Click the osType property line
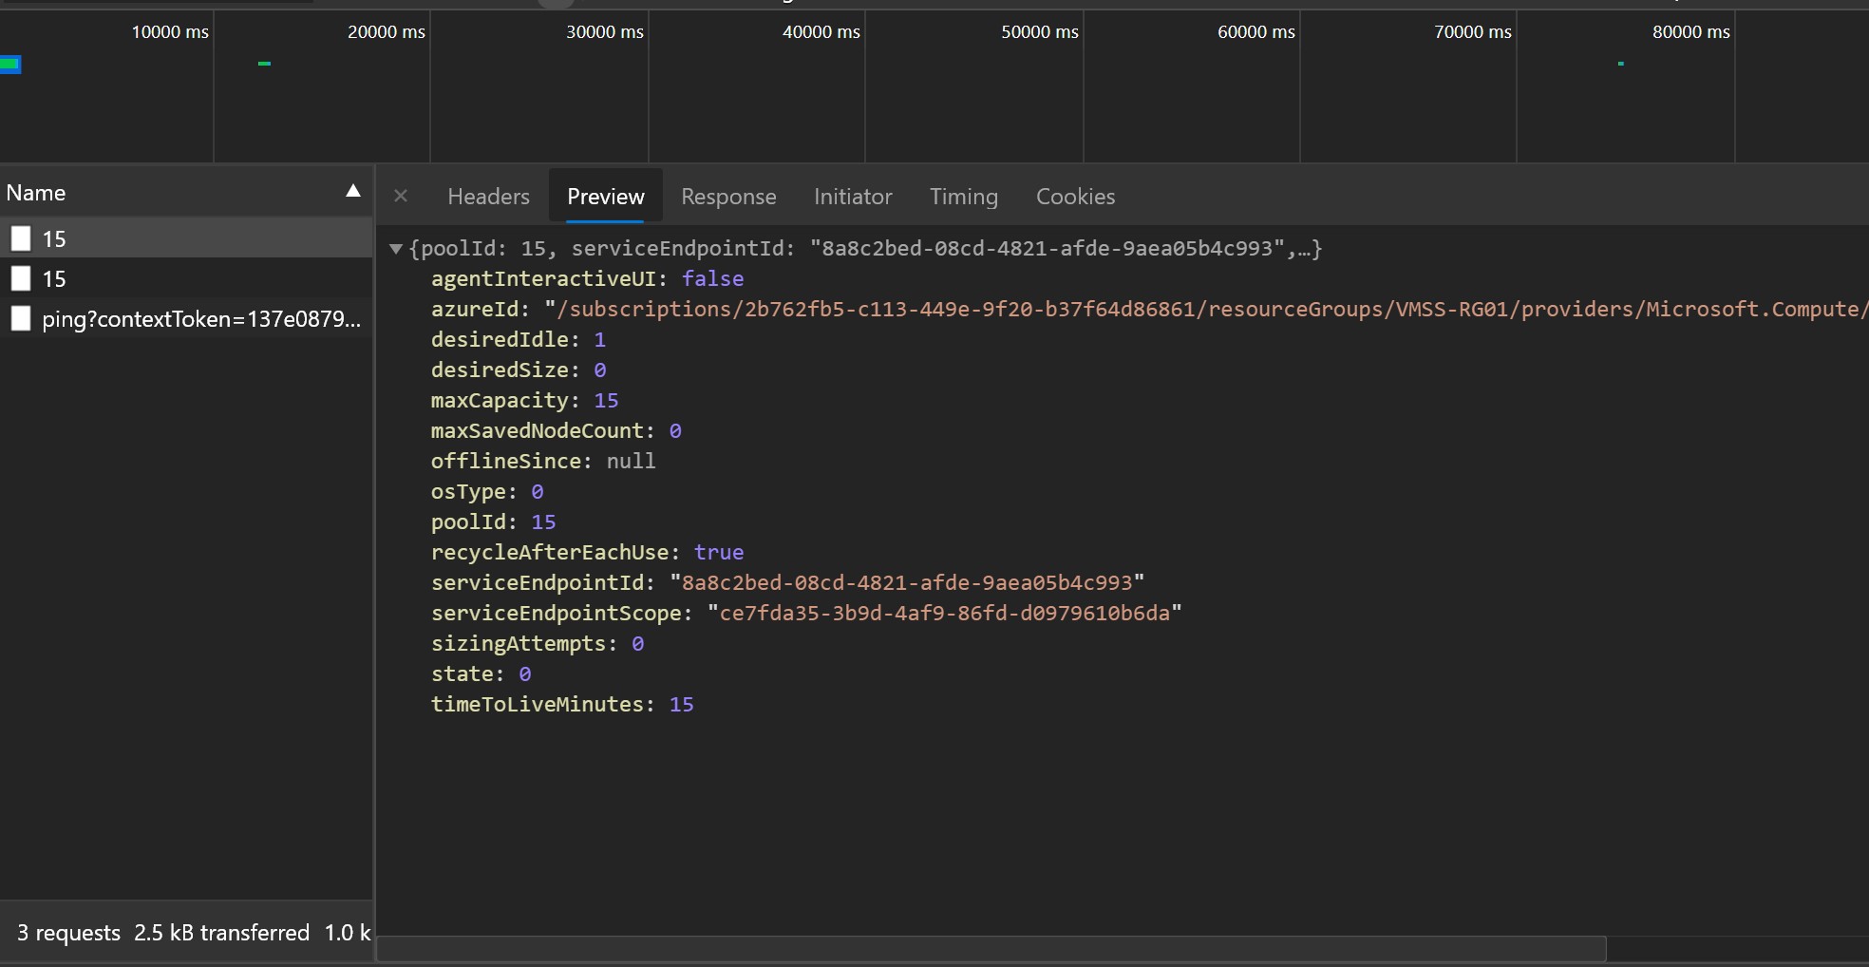Screen dimensions: 1869x967 coord(487,491)
